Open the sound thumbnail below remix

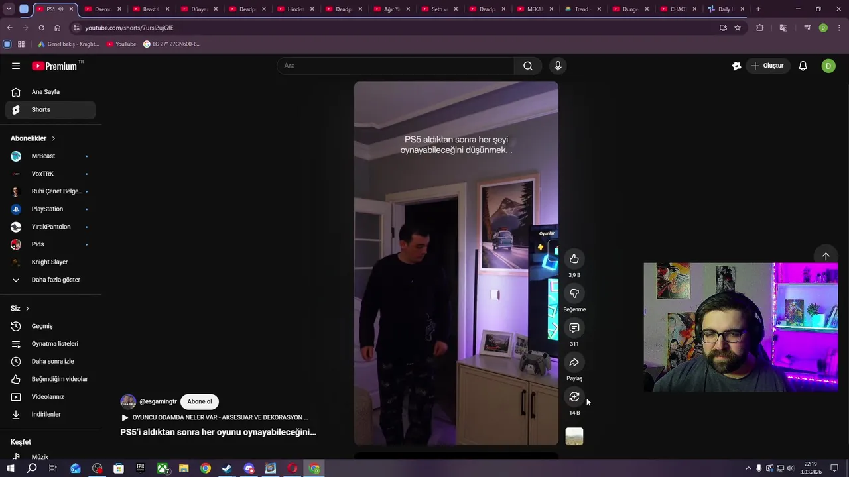coord(574,436)
